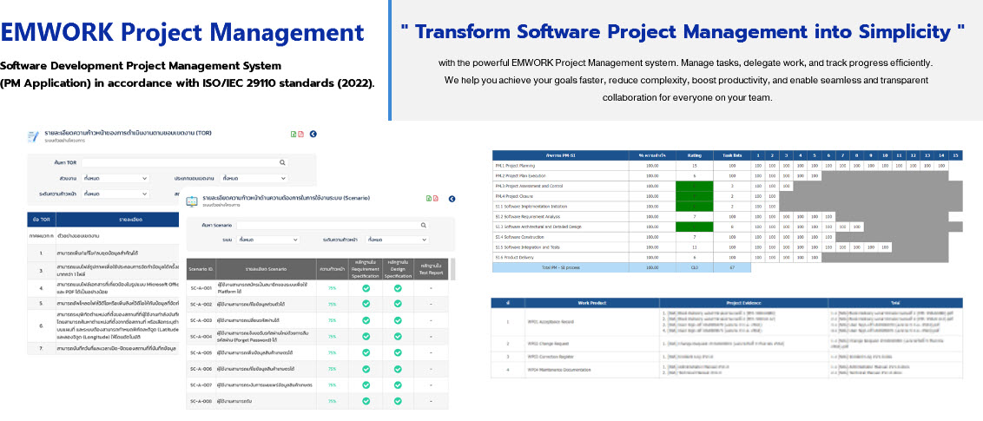Viewport: 983px width, 421px height.
Task: Click the Task lists column header
Action: [x=732, y=155]
